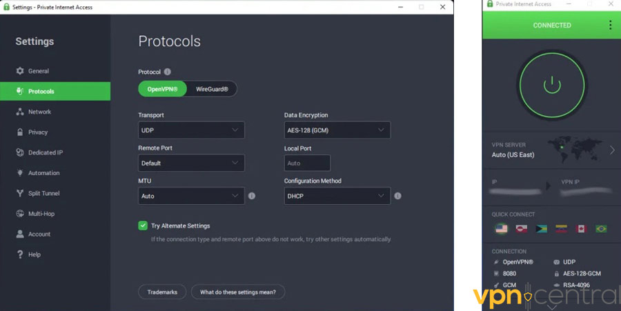Quick connect to the Greenland flag

coord(521,229)
